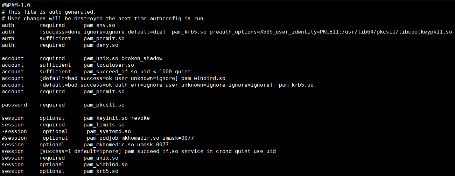This screenshot has width=455, height=176.
Task: Click the broken_shadow option
Action: click(x=142, y=58)
